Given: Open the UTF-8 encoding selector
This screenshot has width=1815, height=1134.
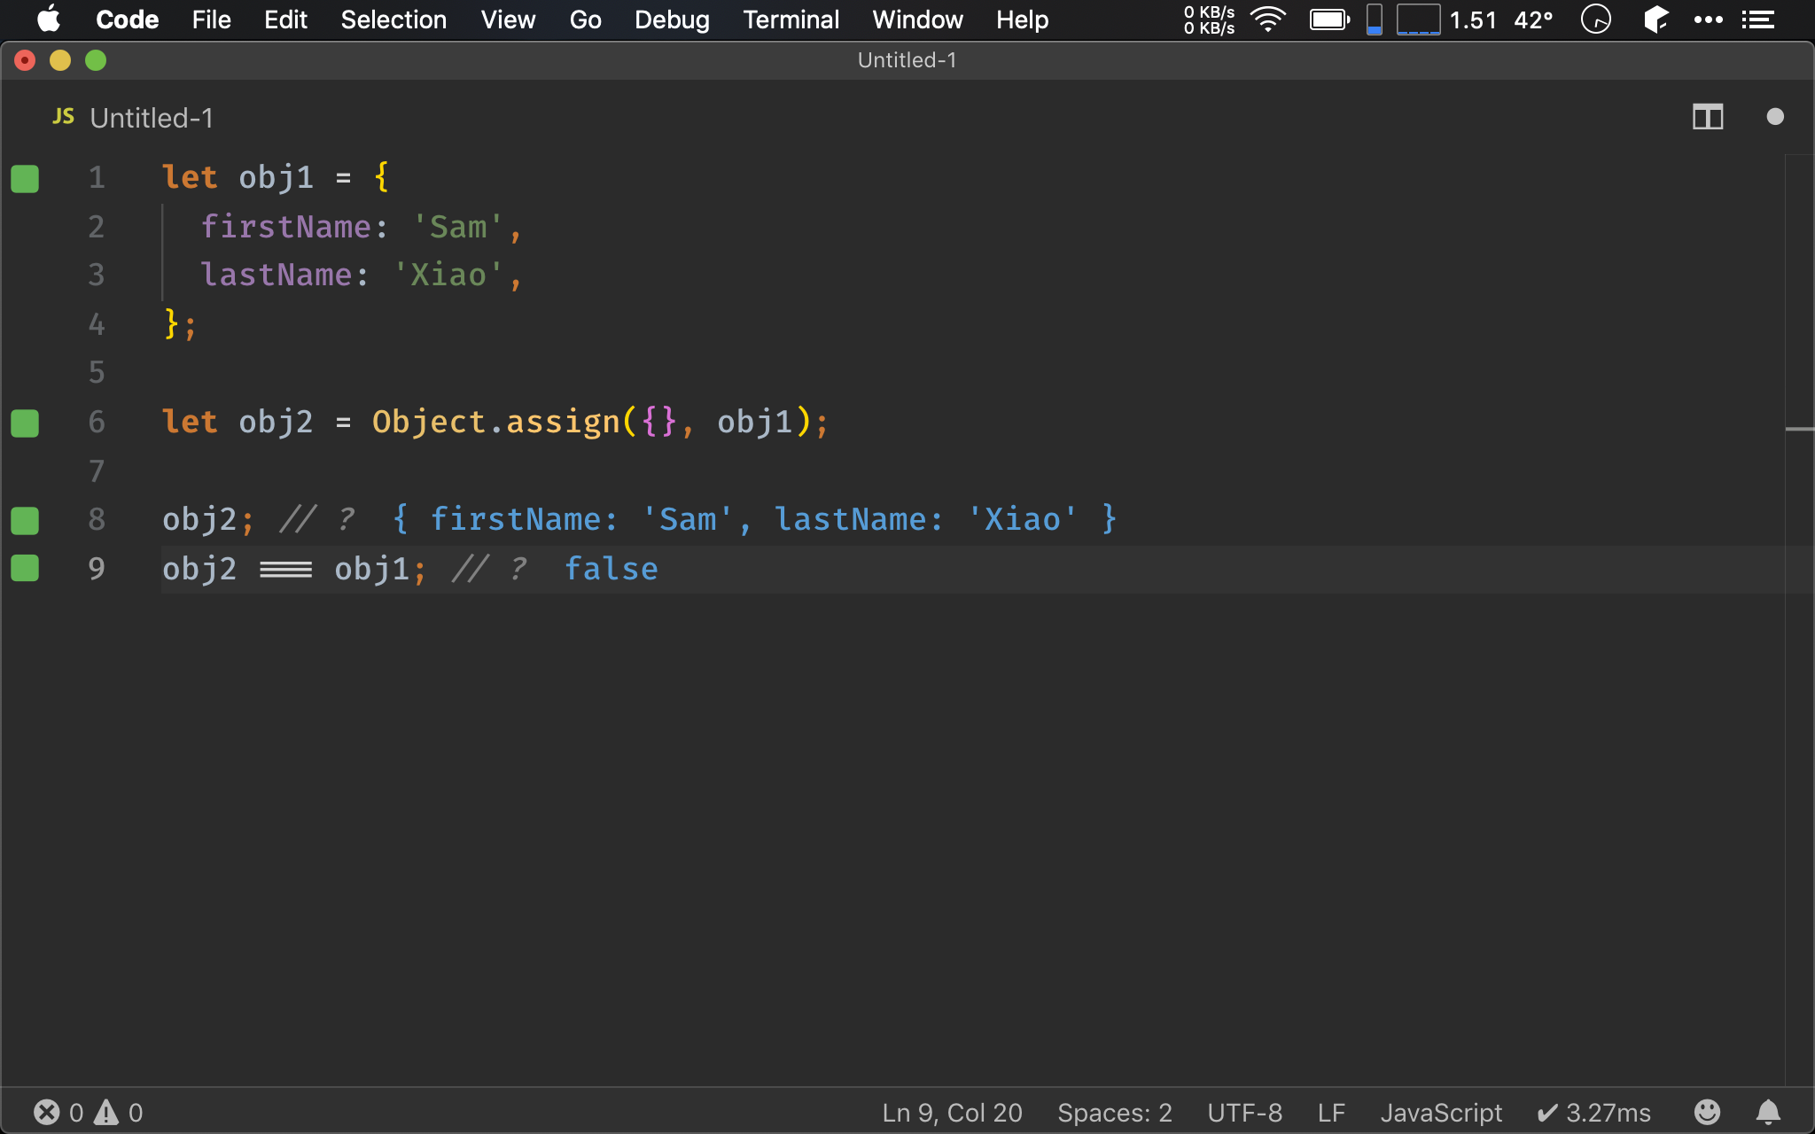Looking at the screenshot, I should click(1244, 1112).
